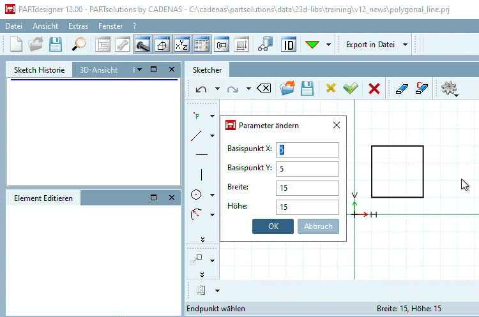Select the Circle tool
Image resolution: width=479 pixels, height=317 pixels.
[196, 195]
